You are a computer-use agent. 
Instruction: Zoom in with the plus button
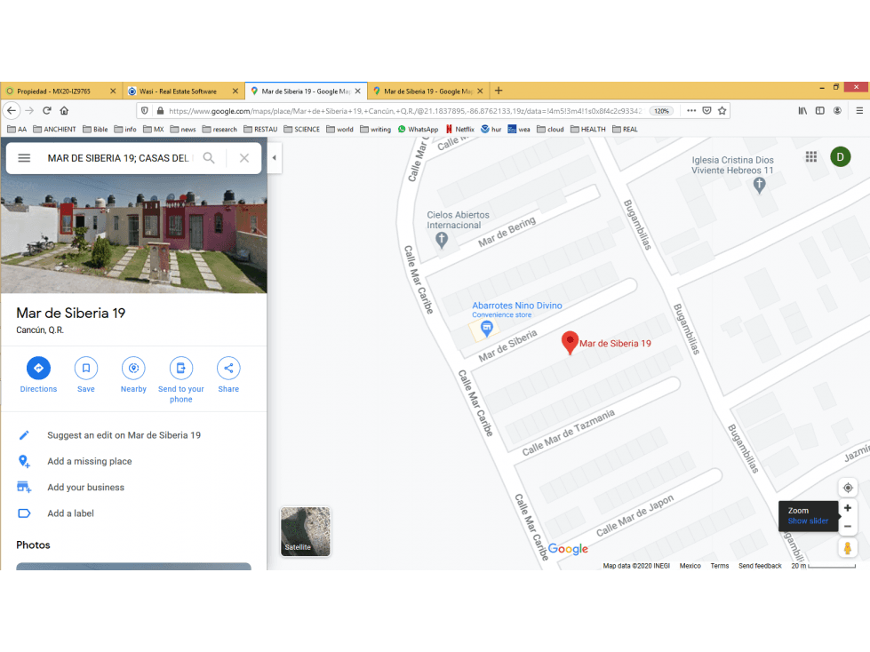pyautogui.click(x=848, y=508)
